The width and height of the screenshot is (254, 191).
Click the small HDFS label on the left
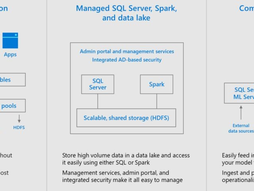coord(19,127)
